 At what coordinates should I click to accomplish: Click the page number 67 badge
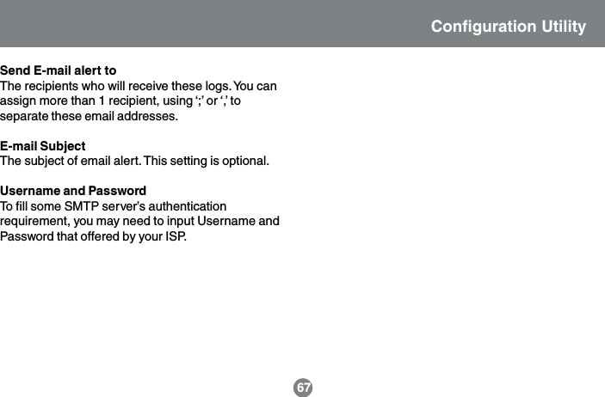tap(303, 388)
